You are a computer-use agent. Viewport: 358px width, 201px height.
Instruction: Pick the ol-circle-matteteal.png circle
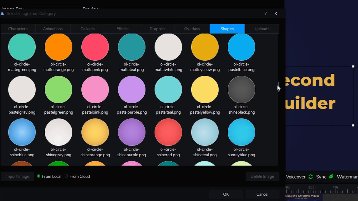point(132,47)
